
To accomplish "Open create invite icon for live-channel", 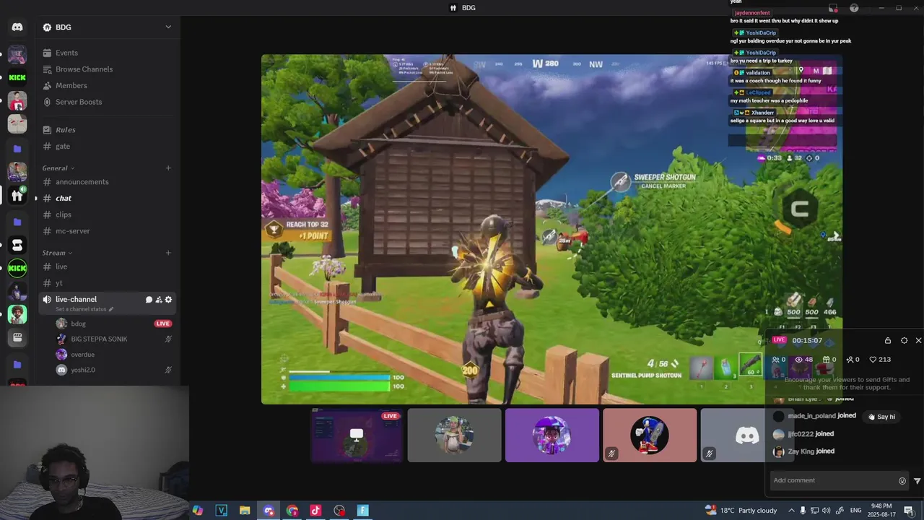I will click(159, 300).
